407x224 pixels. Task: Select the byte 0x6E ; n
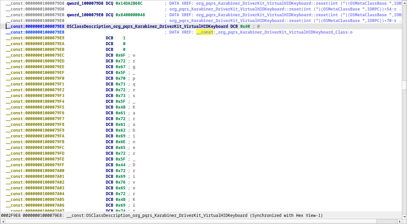121,142
